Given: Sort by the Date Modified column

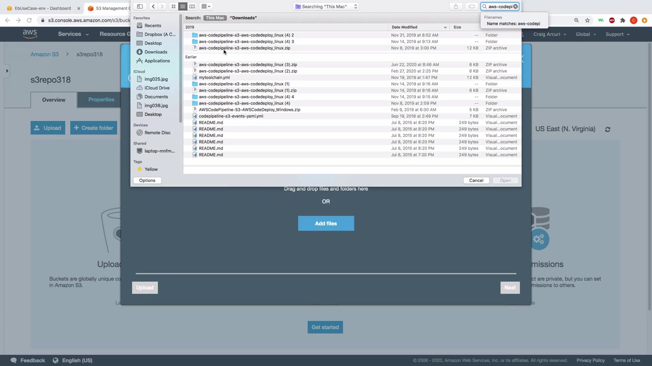Looking at the screenshot, I should click(419, 27).
